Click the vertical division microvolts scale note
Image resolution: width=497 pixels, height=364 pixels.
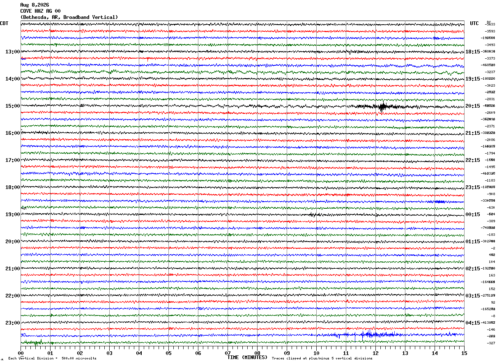coord(52,358)
